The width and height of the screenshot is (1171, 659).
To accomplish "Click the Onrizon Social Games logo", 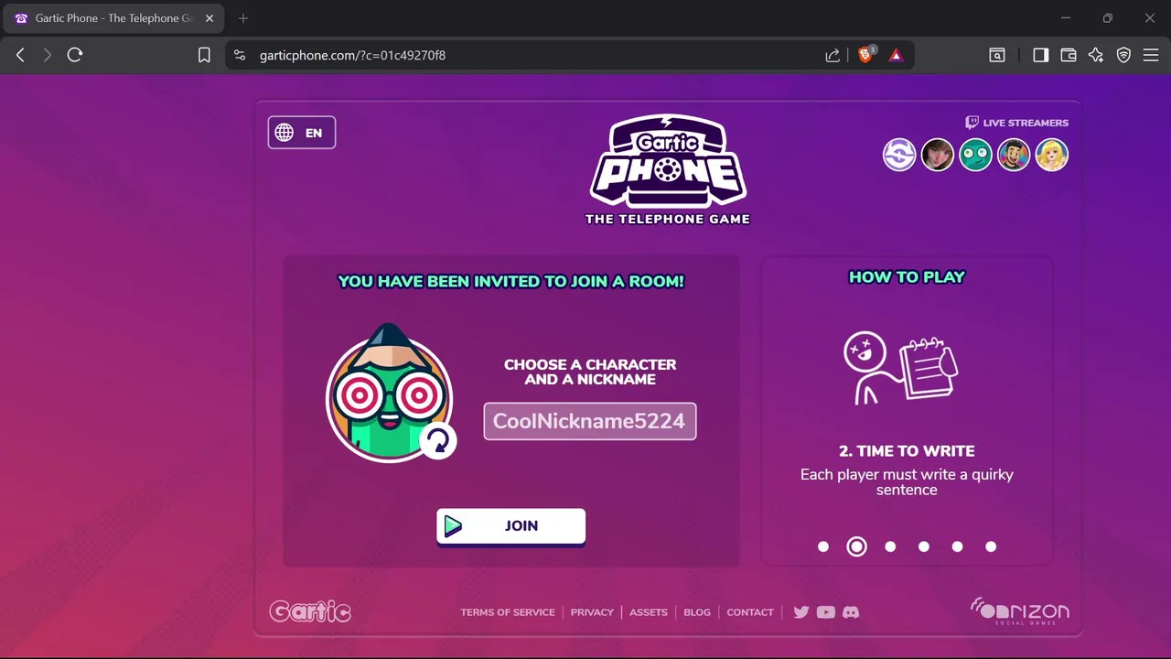I will pyautogui.click(x=1019, y=611).
